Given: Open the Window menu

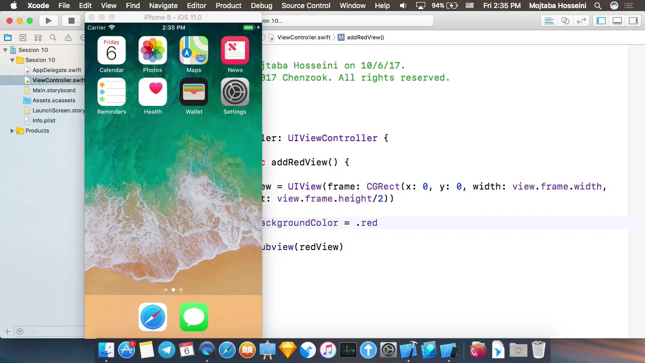Looking at the screenshot, I should pos(353,6).
